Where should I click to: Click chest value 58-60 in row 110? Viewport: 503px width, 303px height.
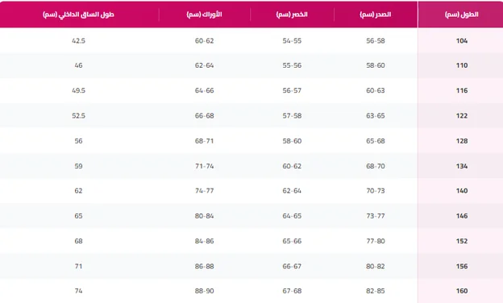[x=376, y=65]
